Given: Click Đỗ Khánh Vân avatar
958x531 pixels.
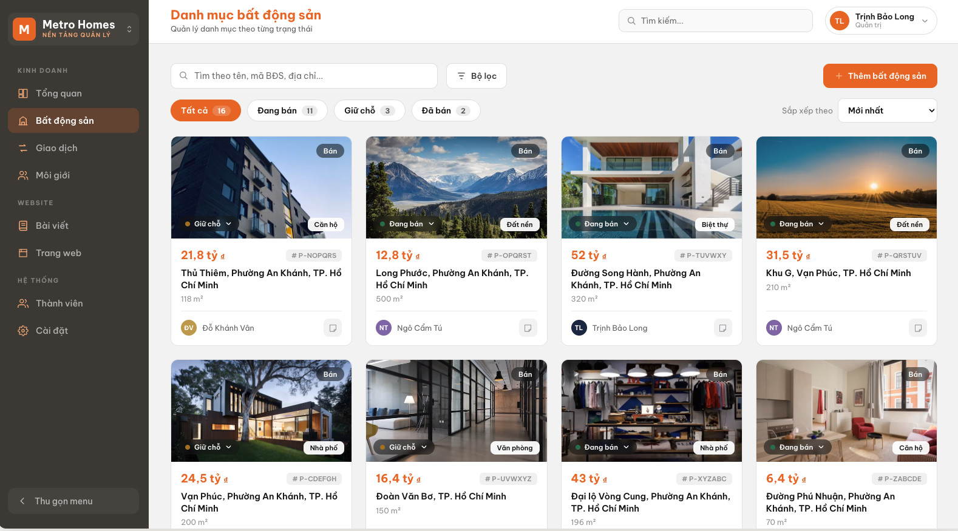Looking at the screenshot, I should click(189, 328).
